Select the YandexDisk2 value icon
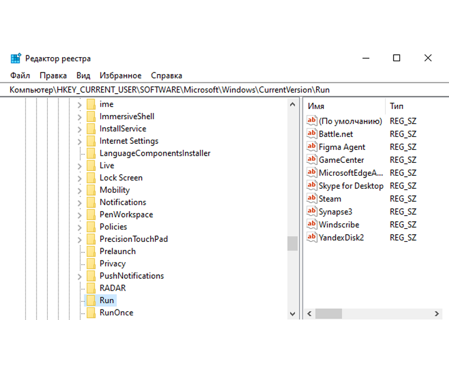Screen dimensions: 449x375 coord(312,237)
